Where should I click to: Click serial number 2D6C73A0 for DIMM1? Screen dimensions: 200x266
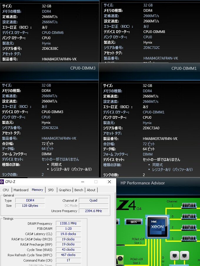(151, 128)
